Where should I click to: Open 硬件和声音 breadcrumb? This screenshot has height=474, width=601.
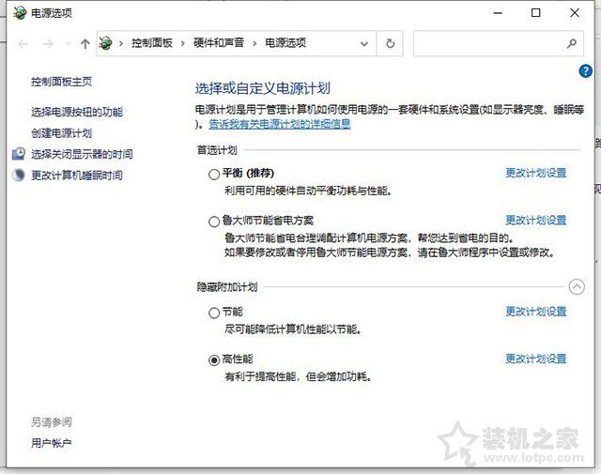pyautogui.click(x=219, y=43)
